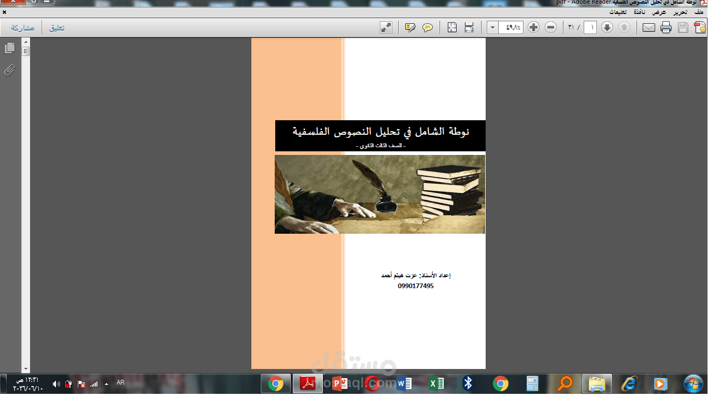Click the Bluetooth taskbar icon

point(469,383)
